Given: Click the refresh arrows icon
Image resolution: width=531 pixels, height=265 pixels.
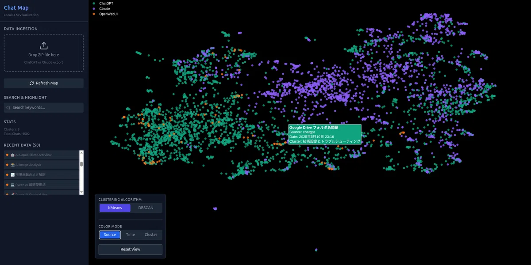Looking at the screenshot, I should pos(31,83).
